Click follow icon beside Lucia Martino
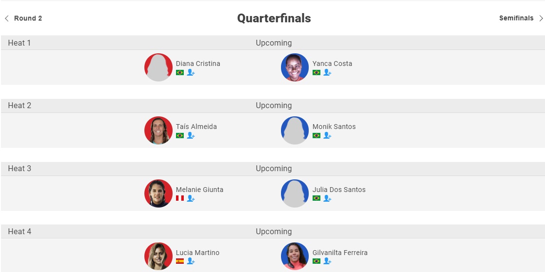545x272 pixels. [x=191, y=261]
